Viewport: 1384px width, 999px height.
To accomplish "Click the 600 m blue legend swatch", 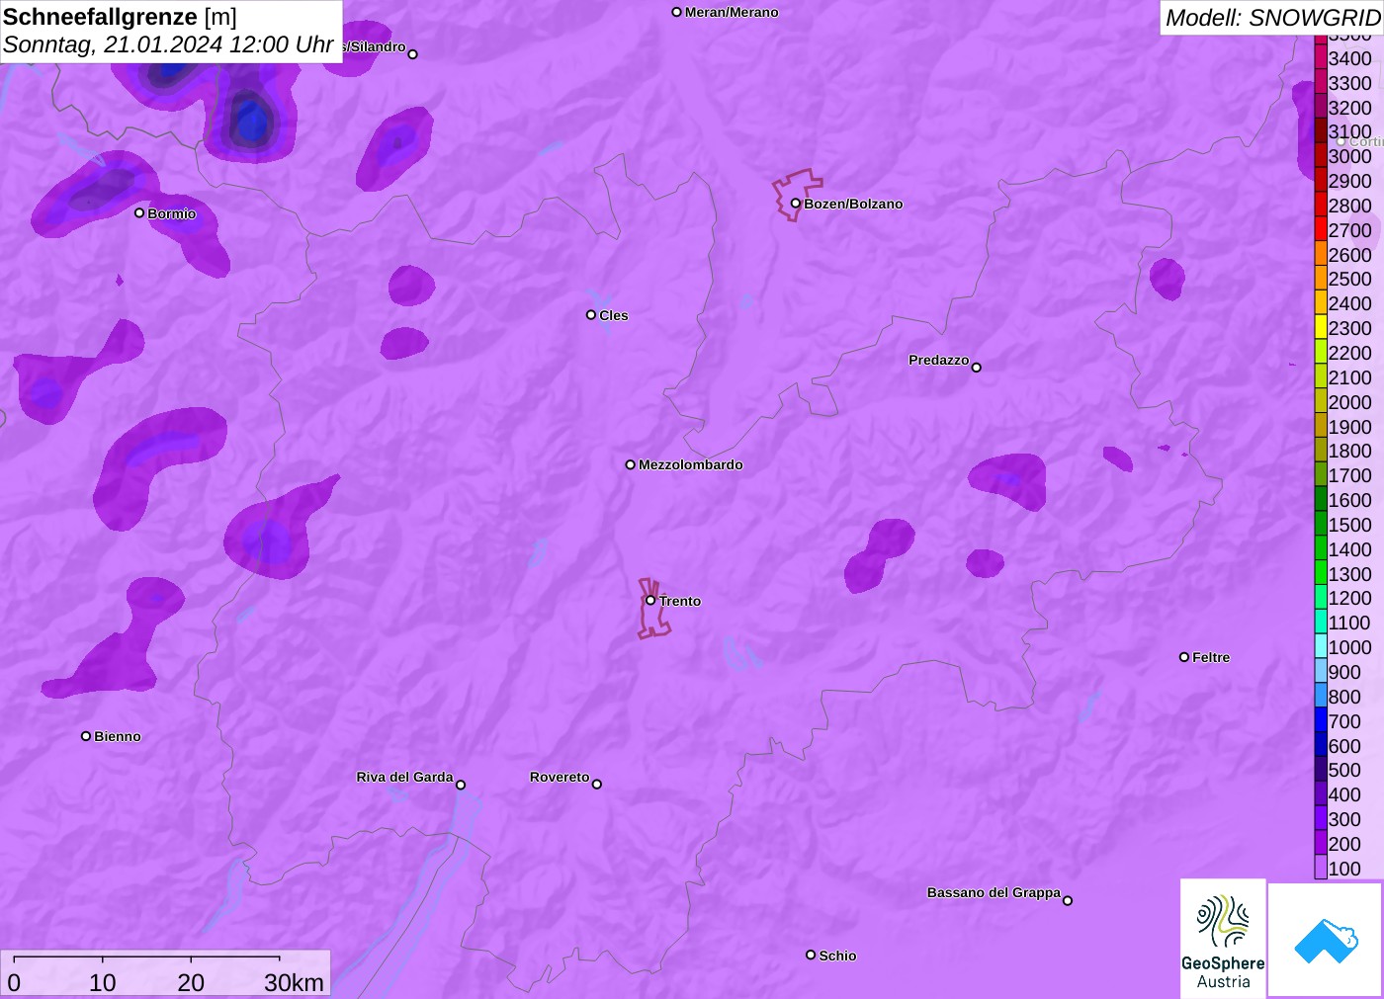I will pyautogui.click(x=1321, y=745).
